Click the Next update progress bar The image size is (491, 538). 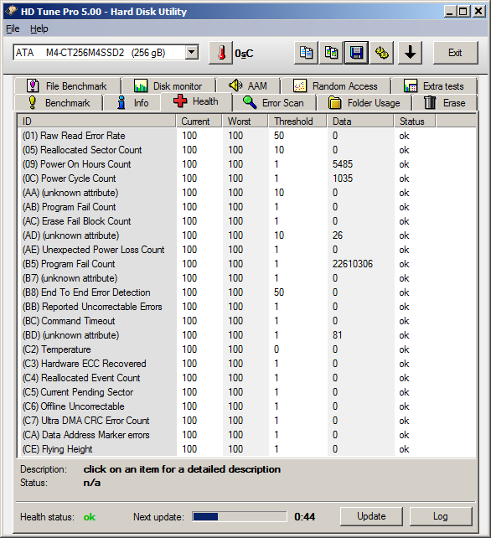(x=240, y=516)
